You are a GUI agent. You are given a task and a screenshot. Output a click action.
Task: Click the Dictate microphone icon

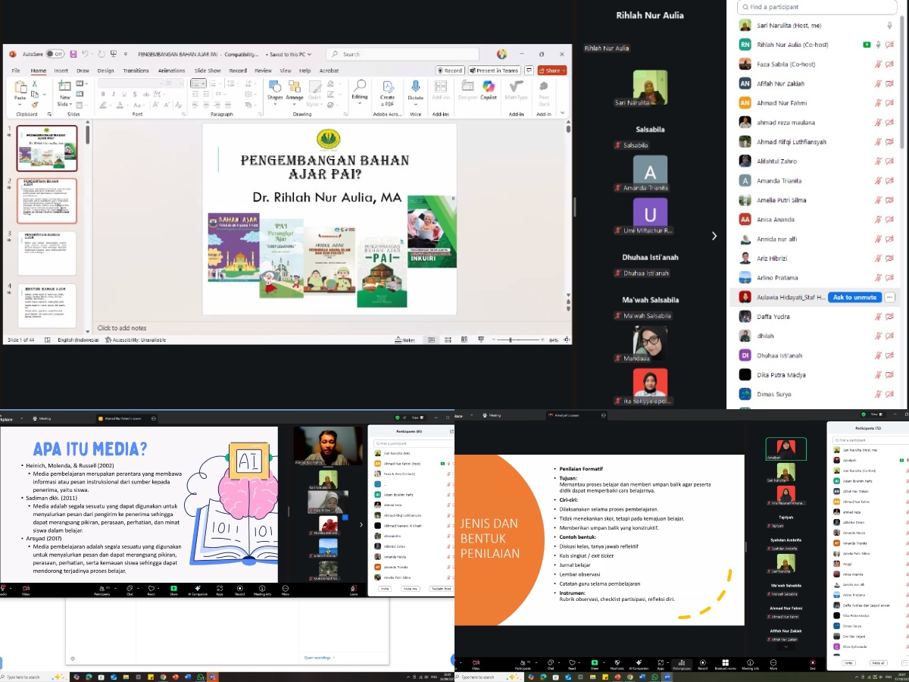coord(415,88)
